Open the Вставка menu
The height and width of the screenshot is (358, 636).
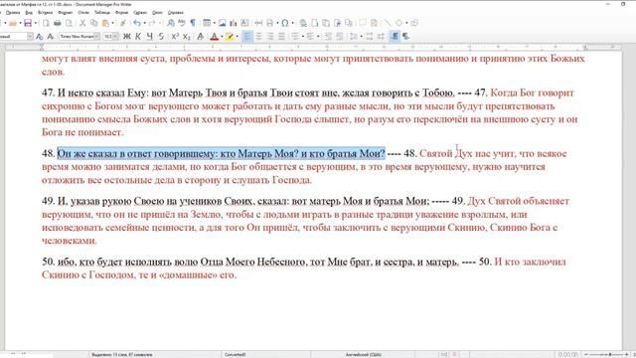pos(45,13)
